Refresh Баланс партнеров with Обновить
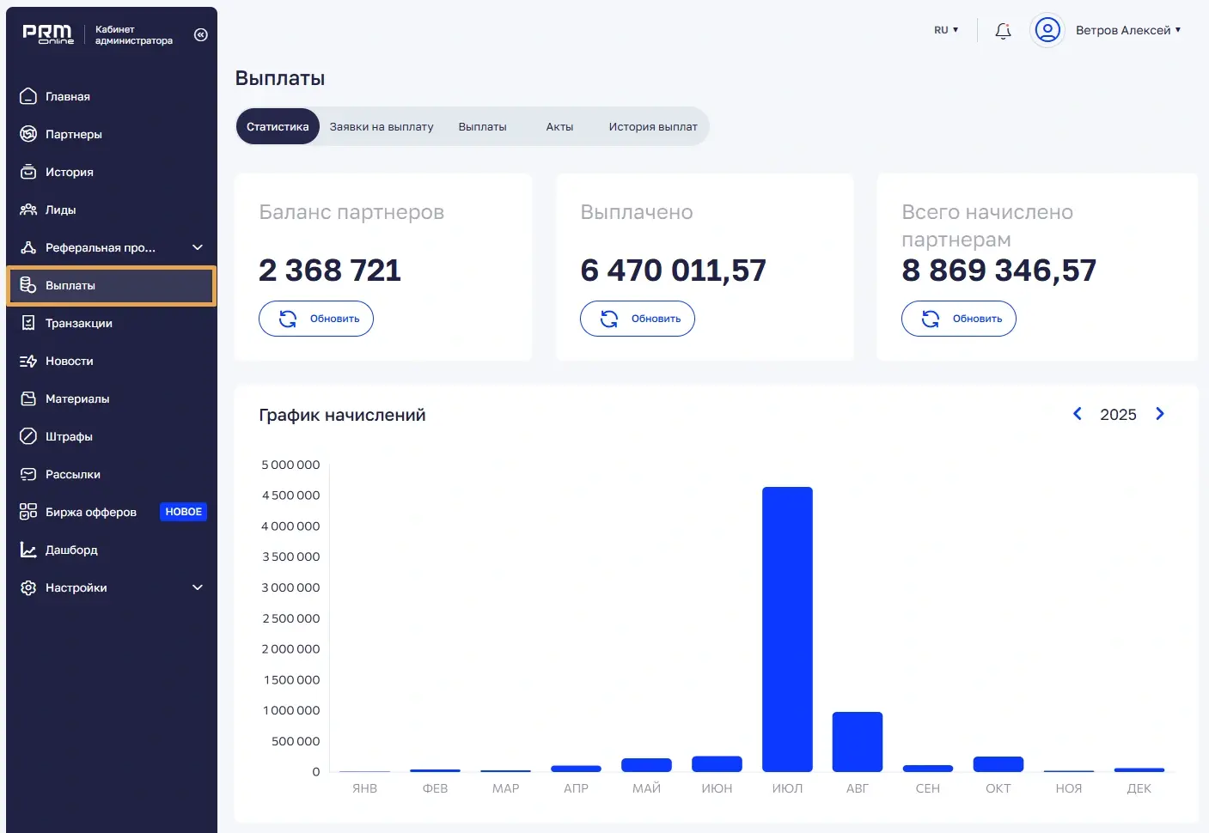The width and height of the screenshot is (1209, 833). (x=316, y=319)
